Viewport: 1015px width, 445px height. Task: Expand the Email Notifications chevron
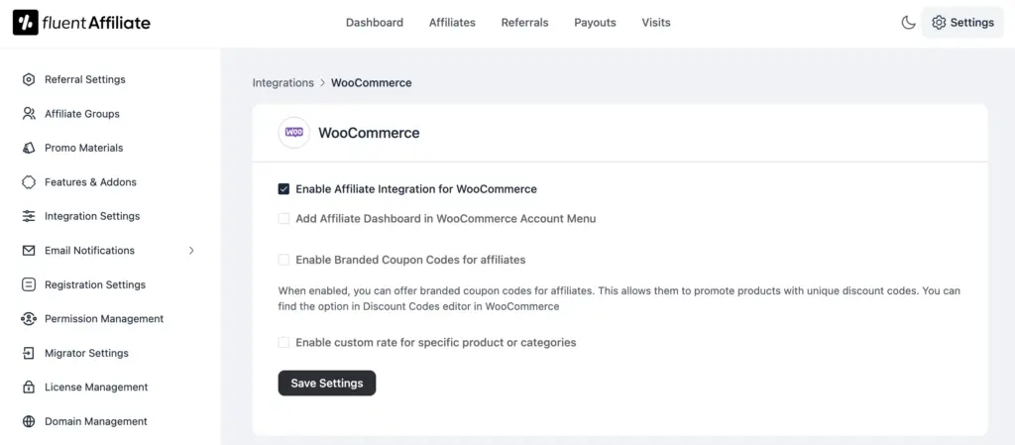(x=191, y=251)
